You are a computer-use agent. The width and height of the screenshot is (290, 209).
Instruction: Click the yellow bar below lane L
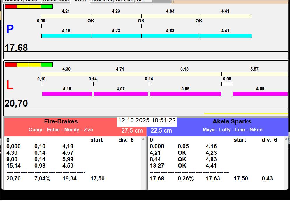coord(246,114)
